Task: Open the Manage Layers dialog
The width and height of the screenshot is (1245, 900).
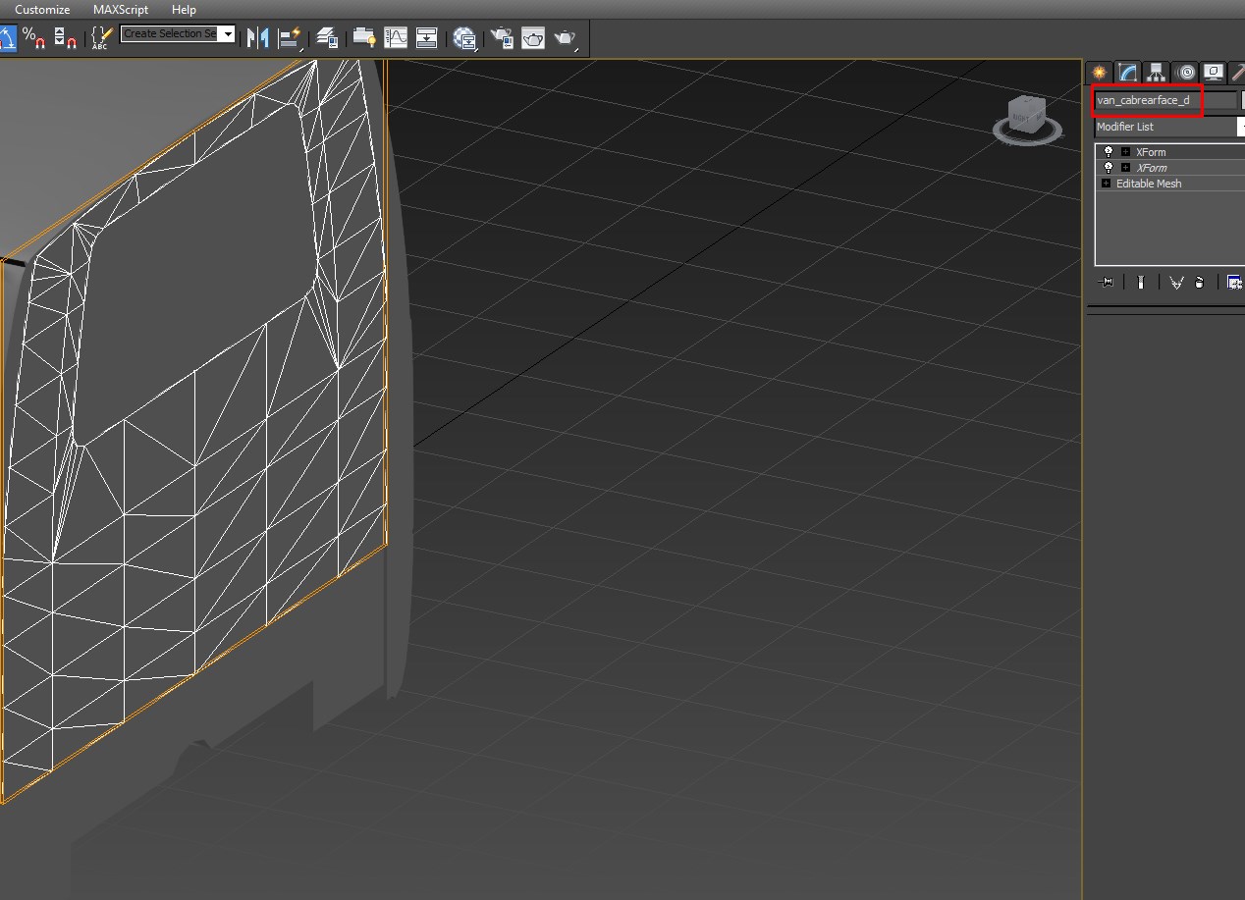Action: (x=328, y=38)
